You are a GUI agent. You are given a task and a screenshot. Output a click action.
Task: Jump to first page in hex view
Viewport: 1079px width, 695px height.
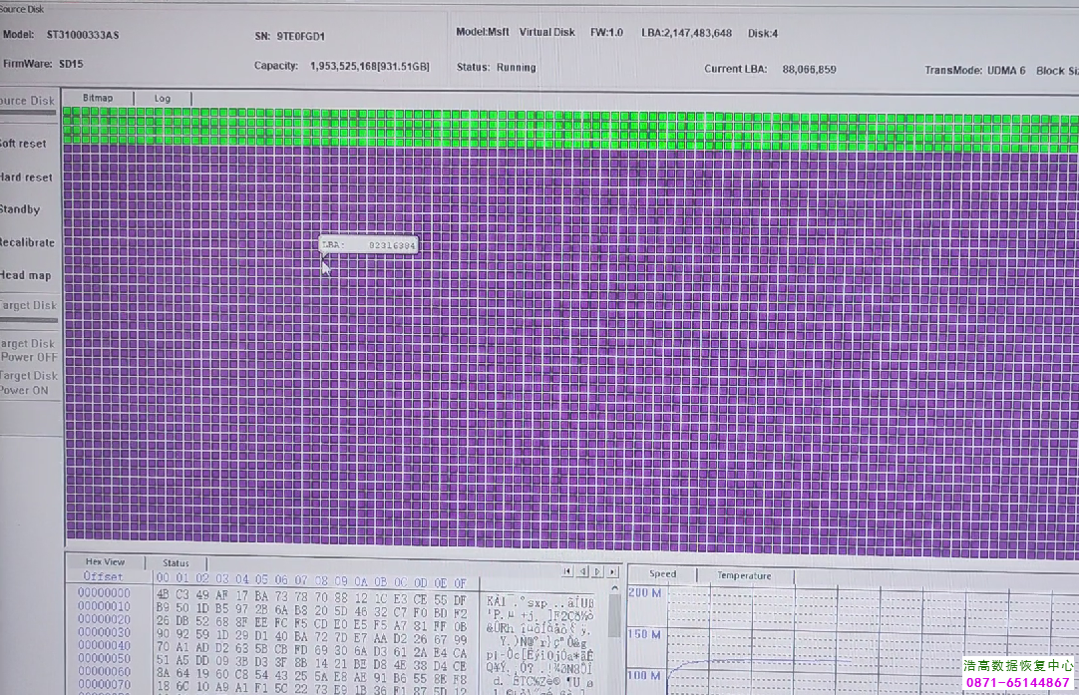tap(567, 571)
